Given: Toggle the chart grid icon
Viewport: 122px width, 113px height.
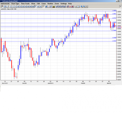Looking at the screenshot, I should point(46,7).
